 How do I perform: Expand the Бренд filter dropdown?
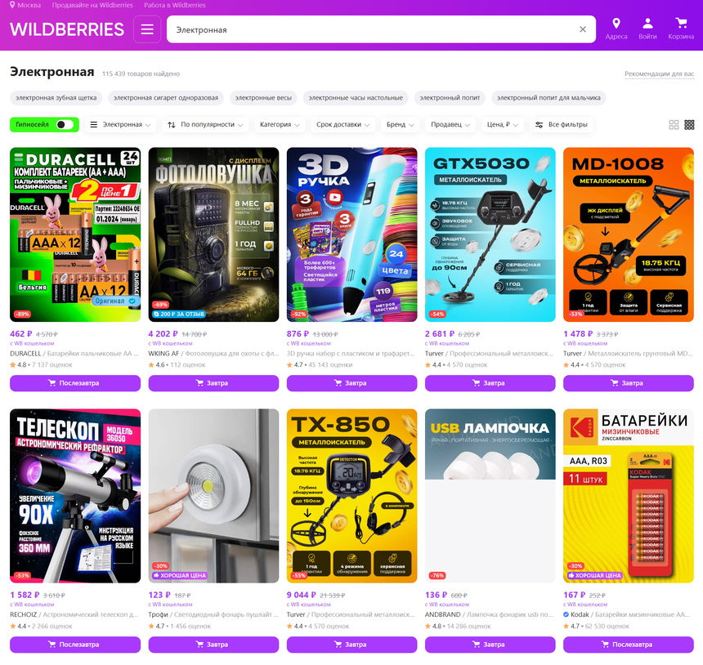tap(401, 124)
